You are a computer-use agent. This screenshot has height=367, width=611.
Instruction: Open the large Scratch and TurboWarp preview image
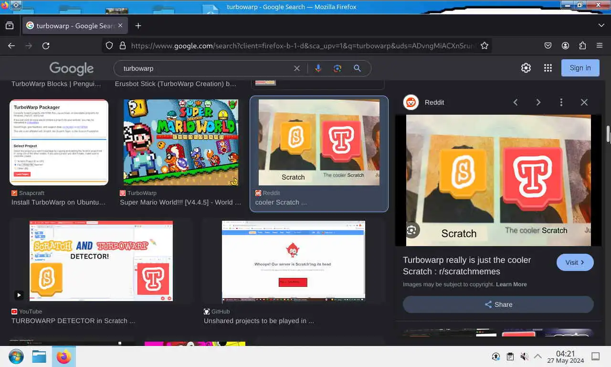(498, 180)
